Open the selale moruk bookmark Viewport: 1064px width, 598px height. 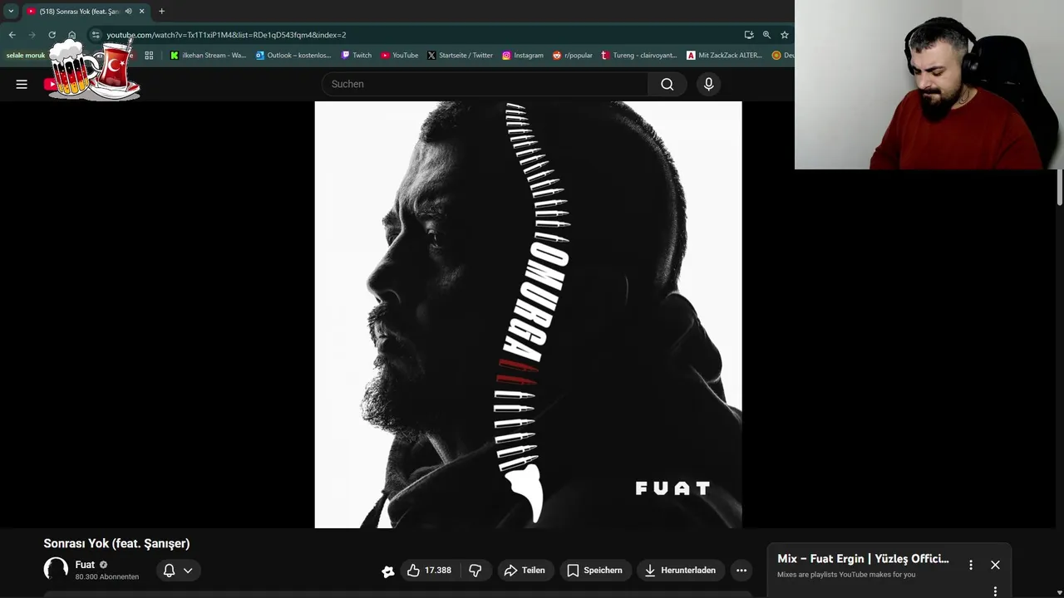click(x=26, y=56)
